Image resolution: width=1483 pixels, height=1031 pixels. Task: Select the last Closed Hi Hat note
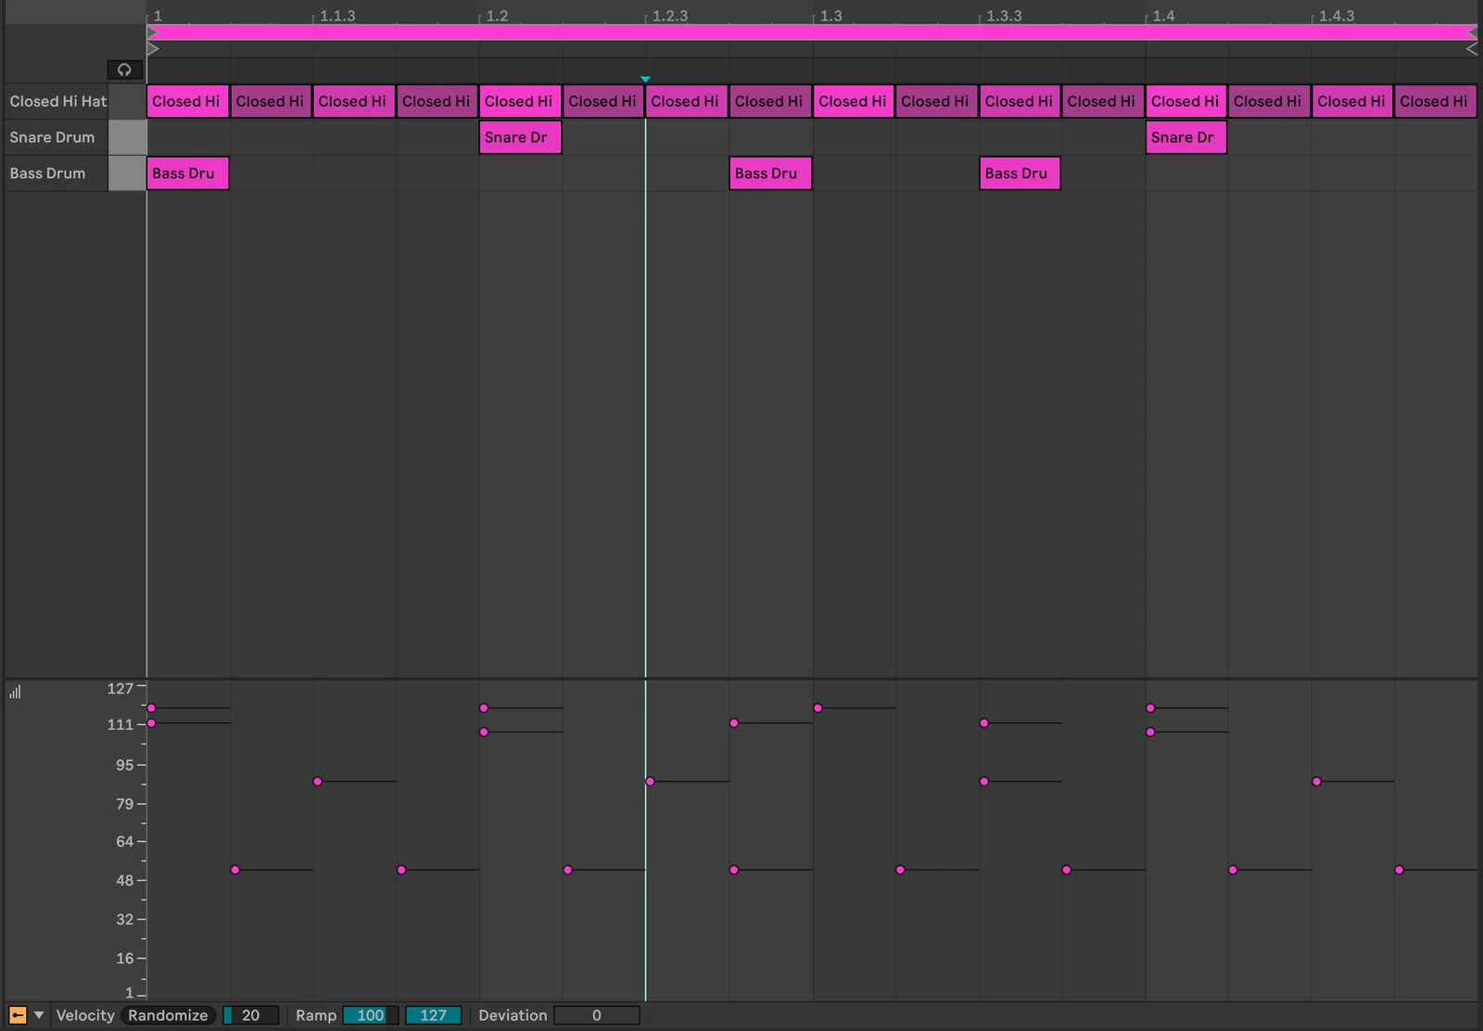pos(1436,101)
